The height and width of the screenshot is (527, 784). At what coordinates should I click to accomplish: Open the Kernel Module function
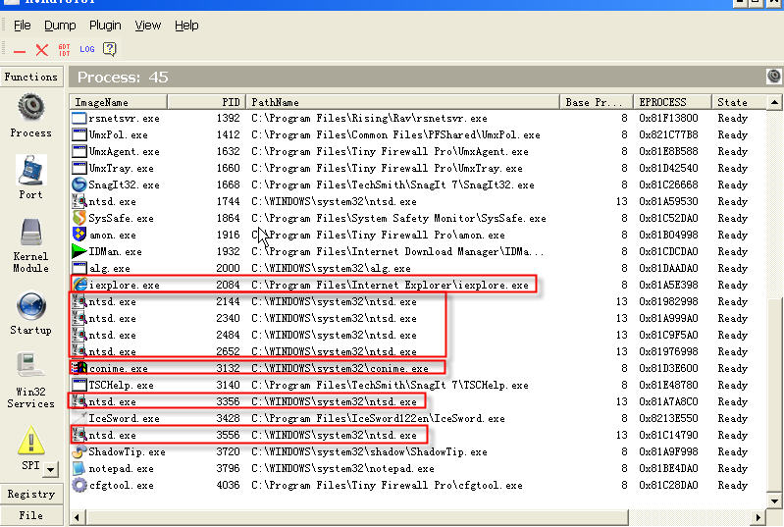pos(31,245)
